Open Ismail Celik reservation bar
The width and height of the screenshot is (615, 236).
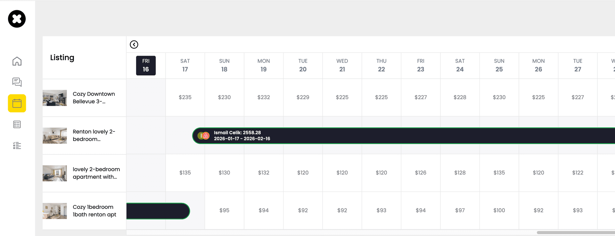384,136
